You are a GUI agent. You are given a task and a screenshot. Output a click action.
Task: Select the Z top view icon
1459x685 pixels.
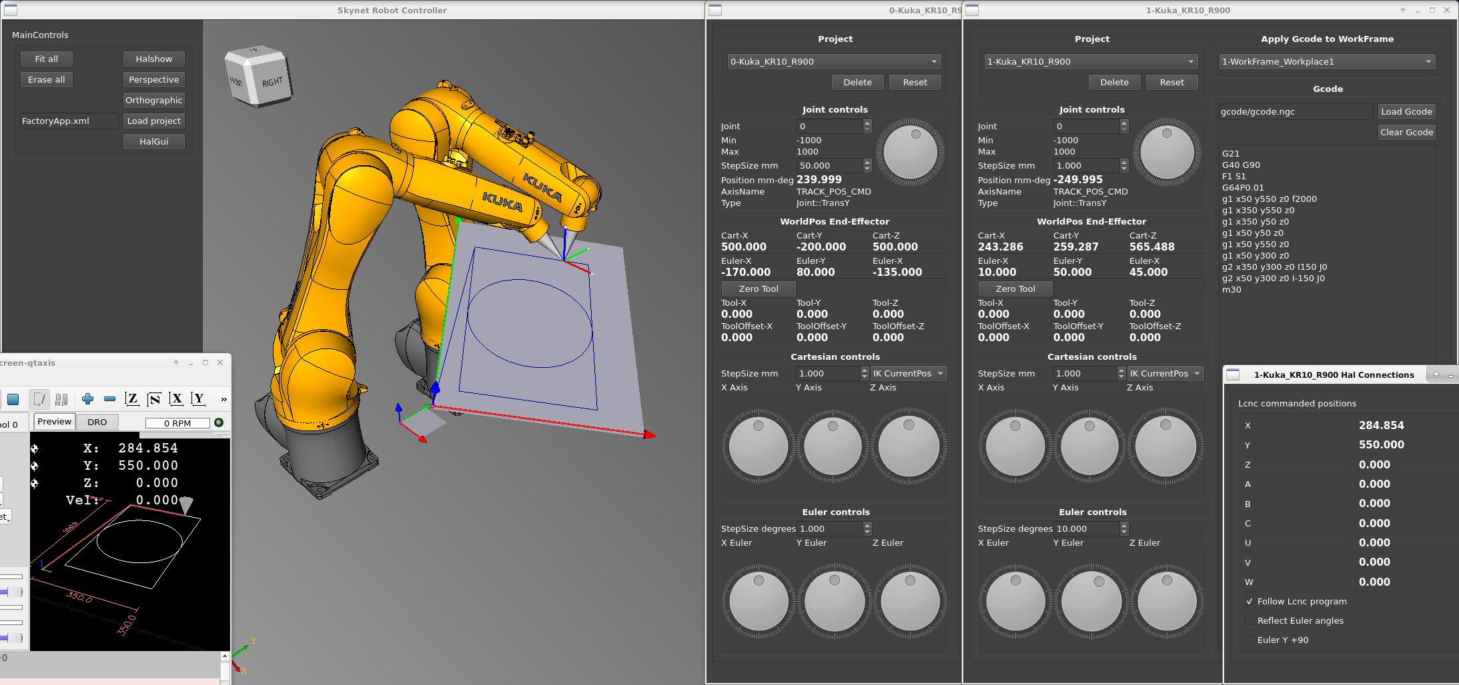click(131, 398)
